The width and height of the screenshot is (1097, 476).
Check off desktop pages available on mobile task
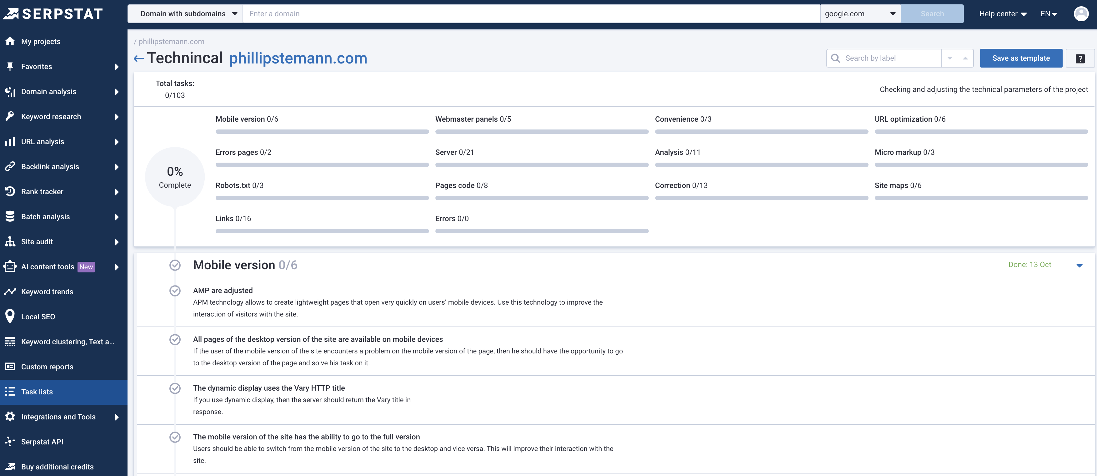pos(175,340)
